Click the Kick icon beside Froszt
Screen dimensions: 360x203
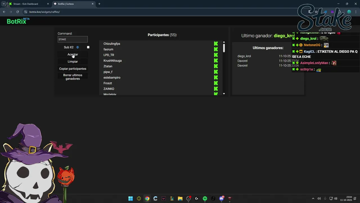pyautogui.click(x=216, y=83)
